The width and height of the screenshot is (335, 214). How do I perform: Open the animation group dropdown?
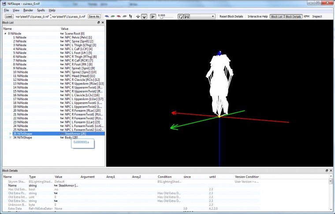202,16
